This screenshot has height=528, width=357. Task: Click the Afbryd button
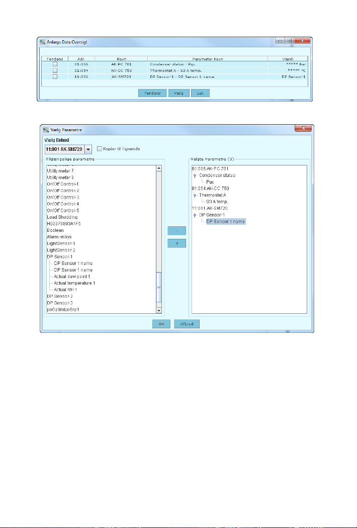187,324
